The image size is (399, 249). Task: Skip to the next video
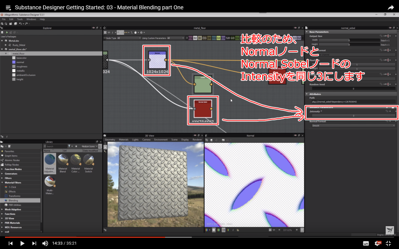(34, 244)
